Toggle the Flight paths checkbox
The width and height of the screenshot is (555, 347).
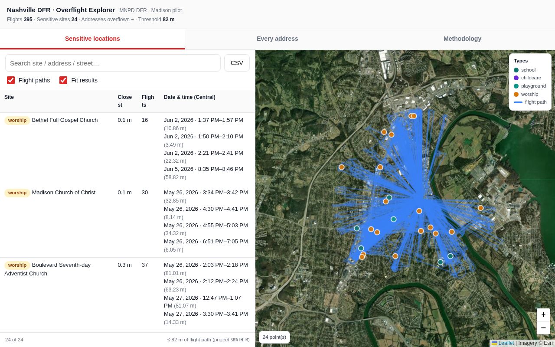pyautogui.click(x=11, y=80)
